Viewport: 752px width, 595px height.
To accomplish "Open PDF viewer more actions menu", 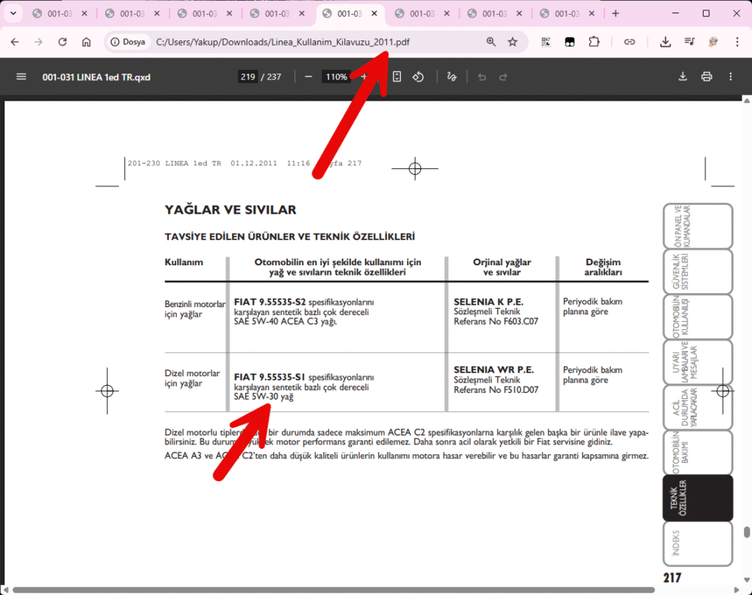I will pos(731,76).
